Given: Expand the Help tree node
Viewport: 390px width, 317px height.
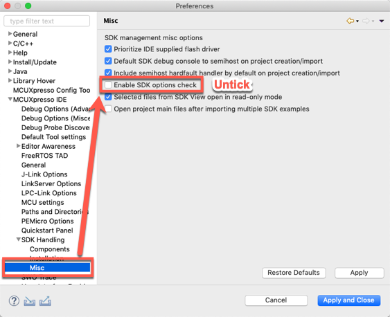Looking at the screenshot, I should [x=10, y=52].
